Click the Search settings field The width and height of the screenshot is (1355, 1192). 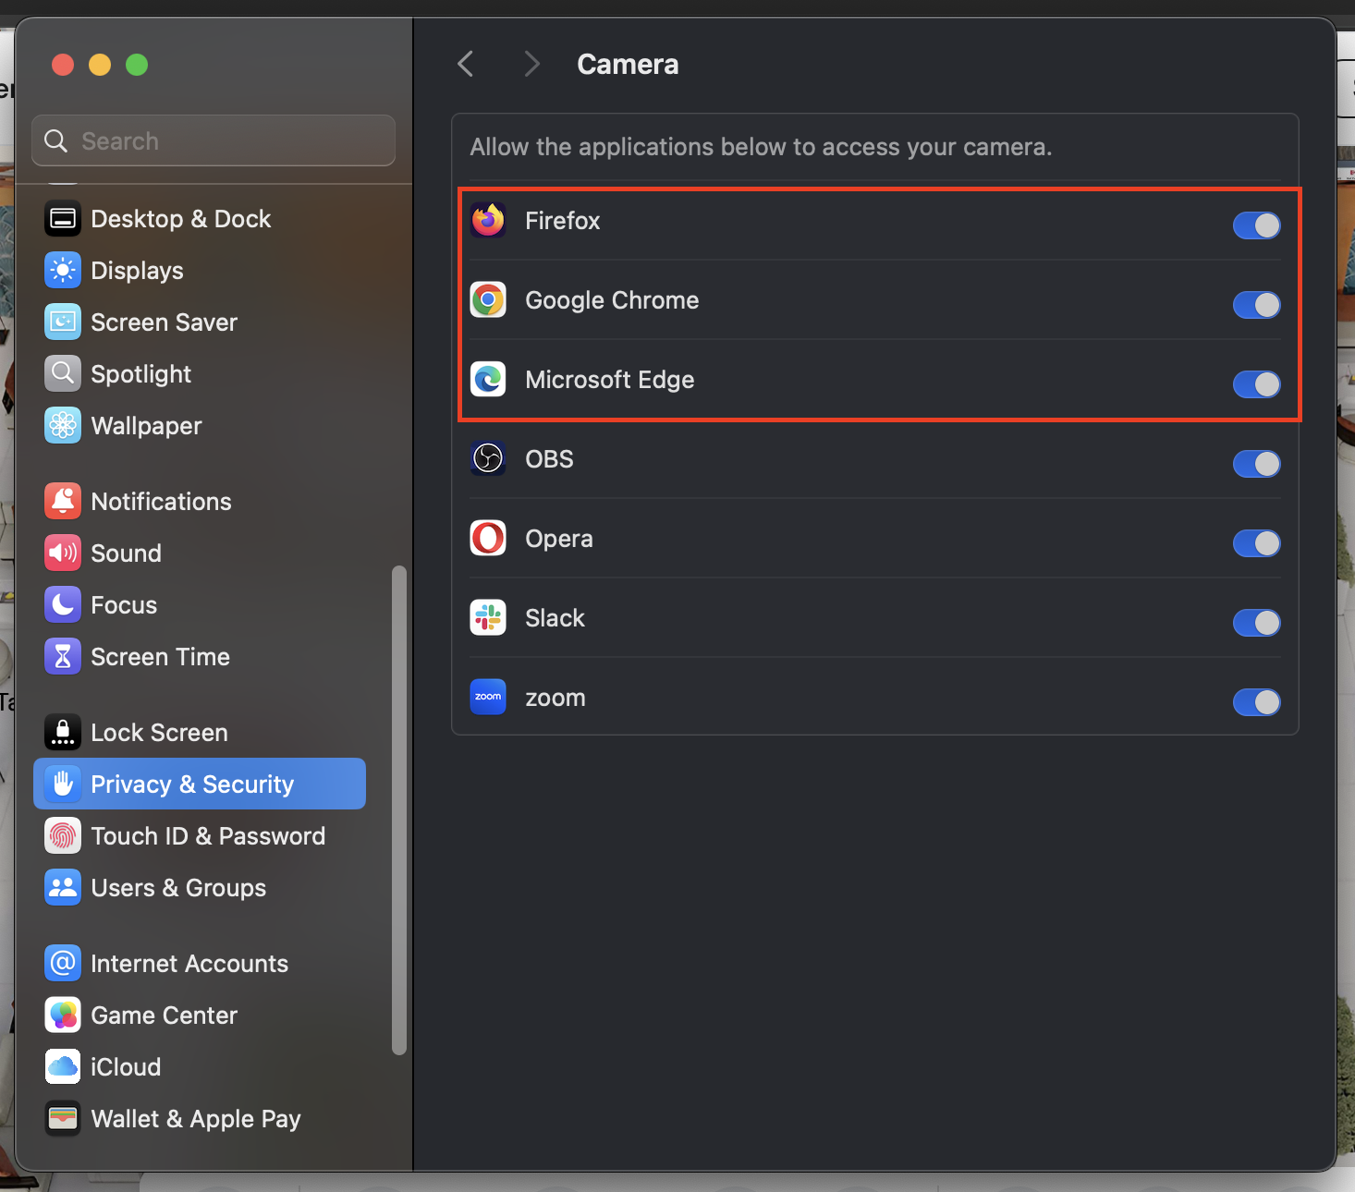coord(214,141)
